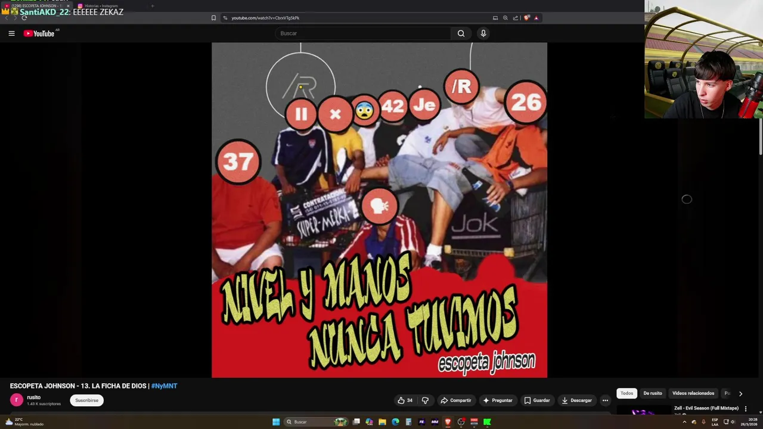Select the Videos relacionados filter chip
Screen dimensions: 763x429
(x=693, y=393)
